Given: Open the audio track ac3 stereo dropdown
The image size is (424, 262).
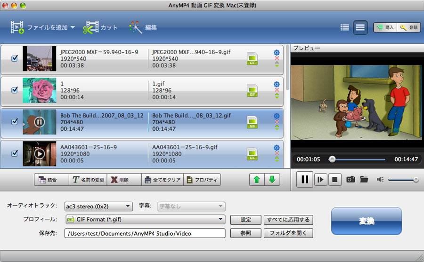Looking at the screenshot, I should 98,206.
